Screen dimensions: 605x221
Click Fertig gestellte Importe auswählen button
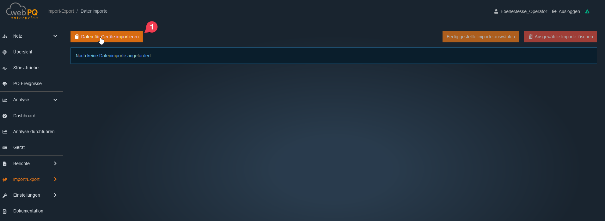coord(480,37)
